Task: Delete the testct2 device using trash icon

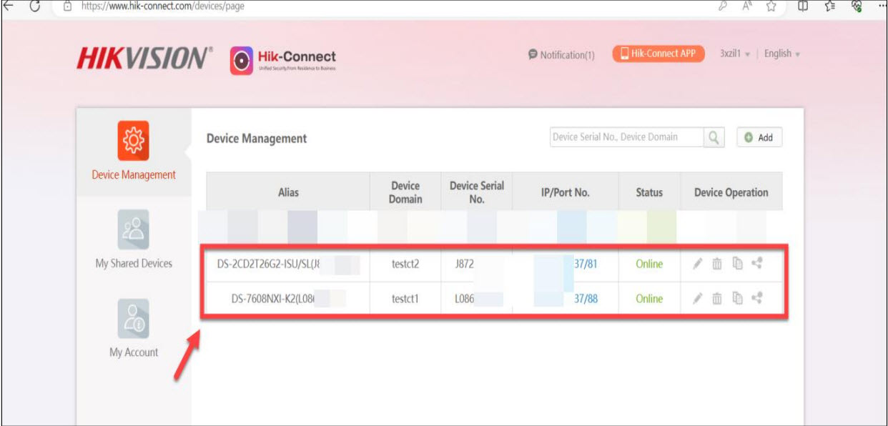Action: (x=717, y=264)
